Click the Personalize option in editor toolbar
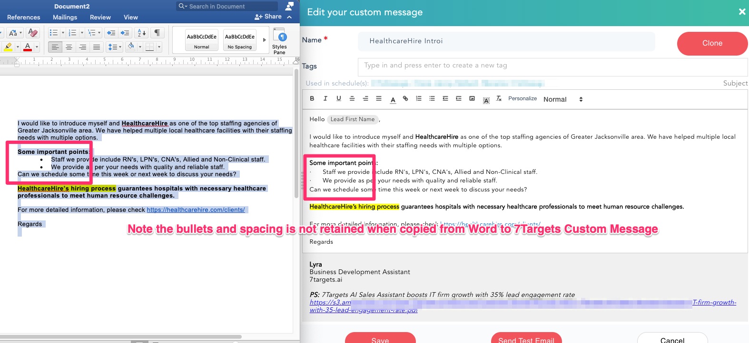Viewport: 749px width, 343px height. (522, 99)
